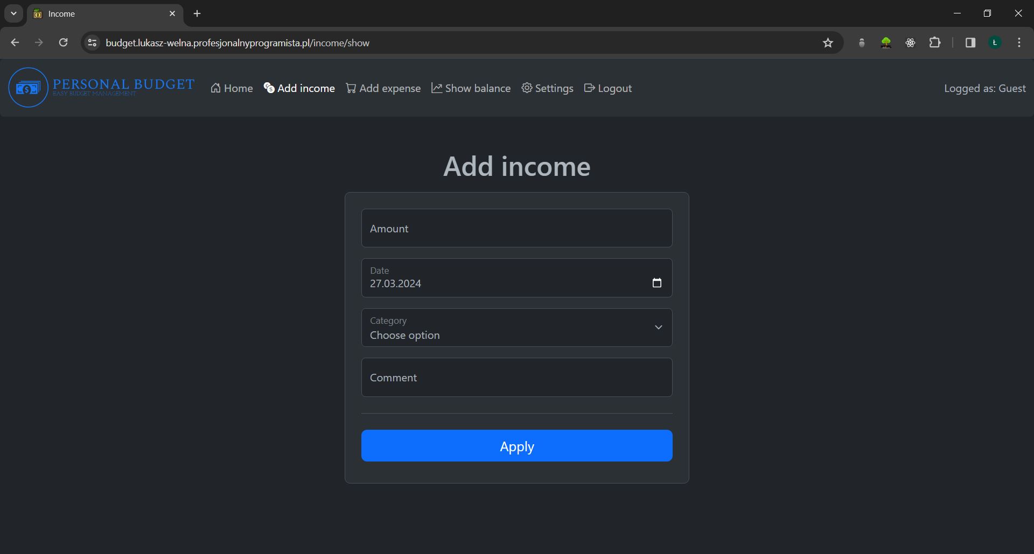
Task: Go back to the previous page
Action: [x=15, y=43]
